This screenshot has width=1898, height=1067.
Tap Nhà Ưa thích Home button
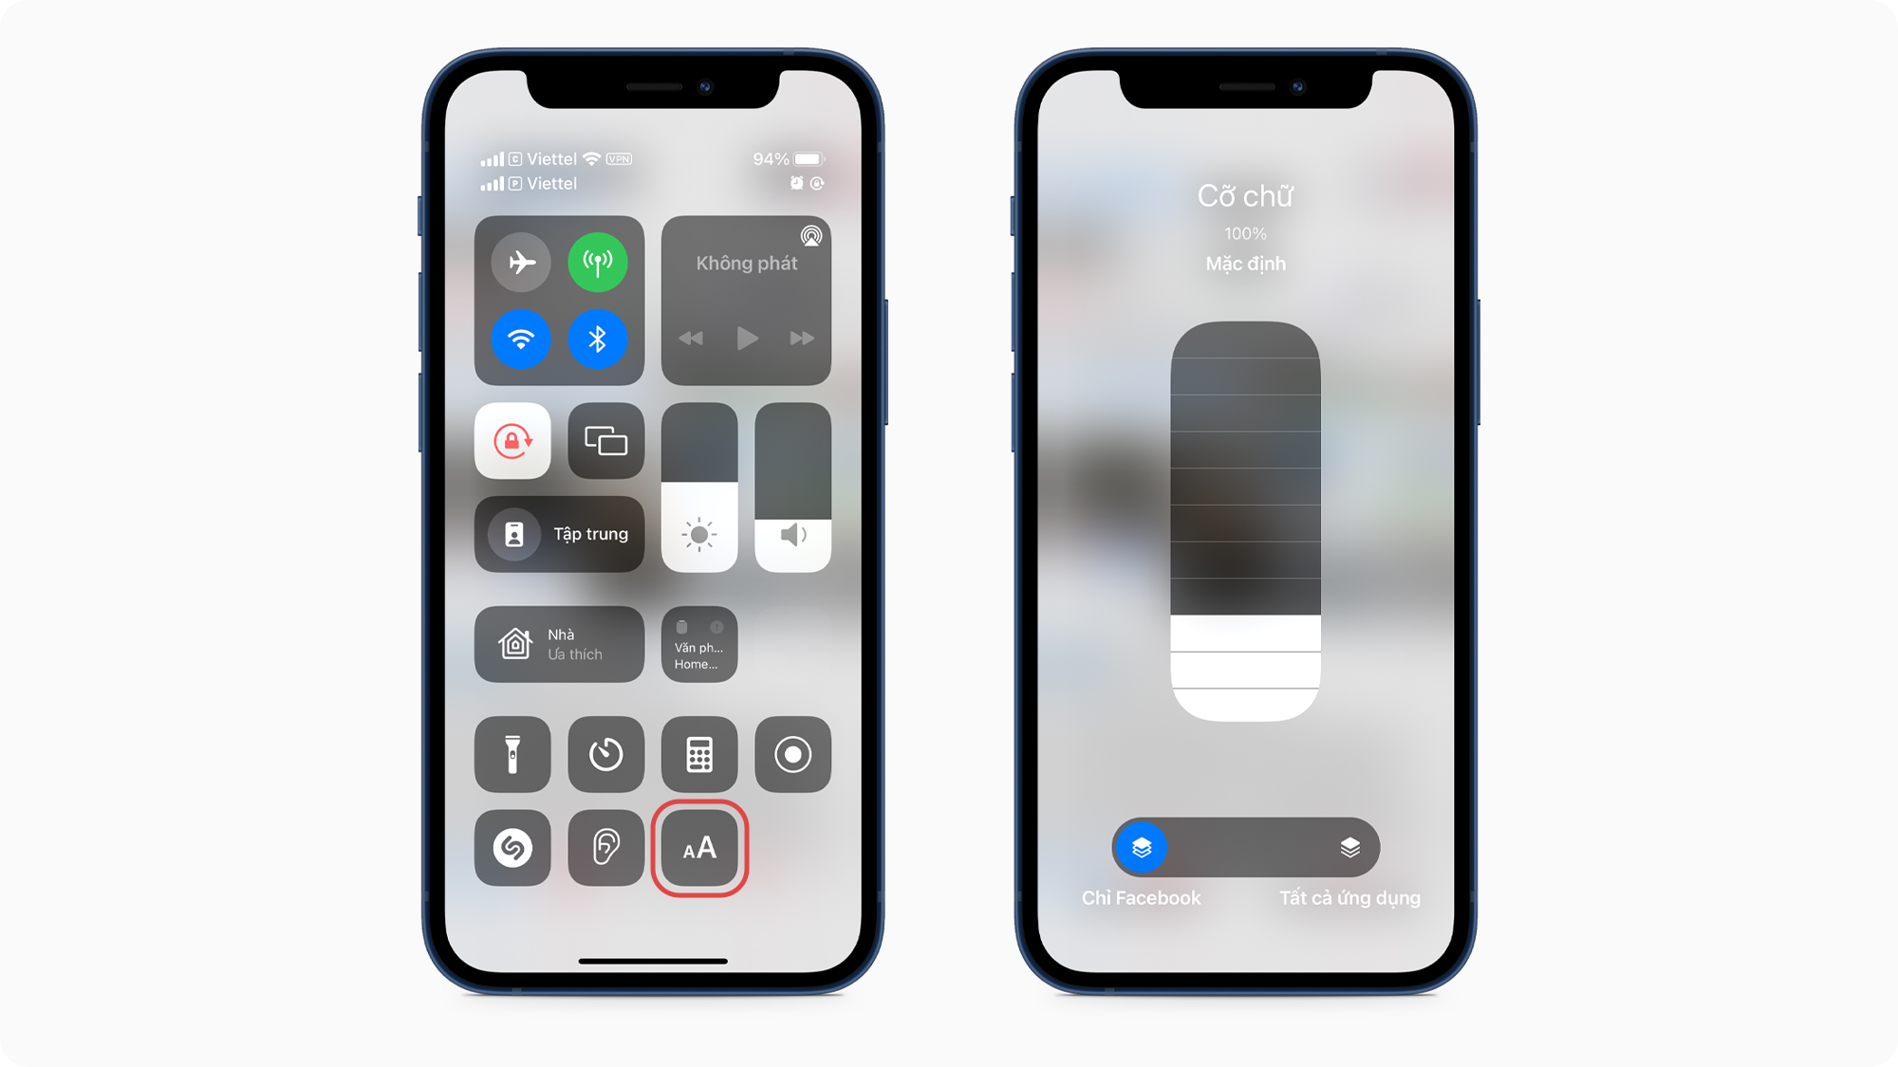click(562, 644)
